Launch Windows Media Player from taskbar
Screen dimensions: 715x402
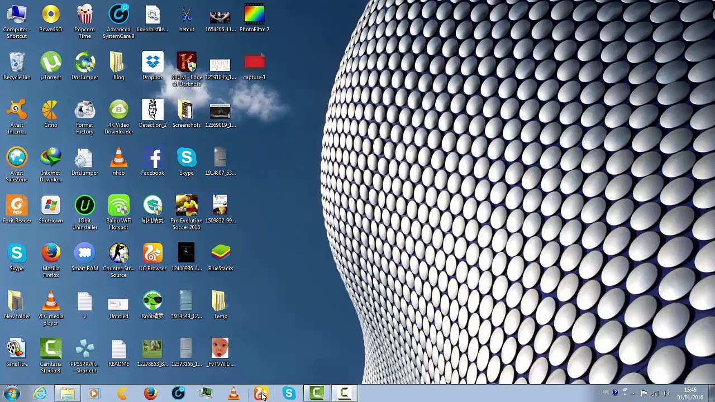[x=94, y=394]
